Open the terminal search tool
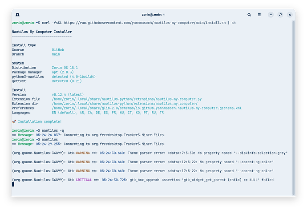307x210 pixels. click(x=249, y=15)
